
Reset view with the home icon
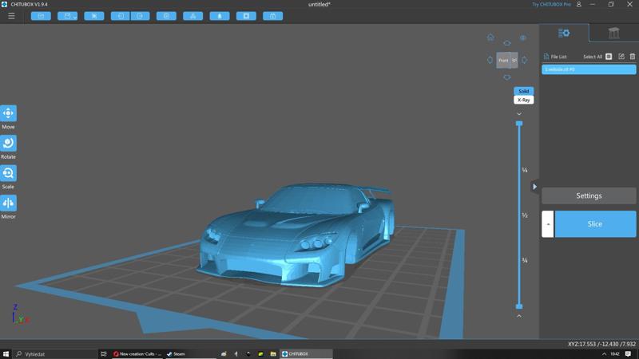(490, 37)
